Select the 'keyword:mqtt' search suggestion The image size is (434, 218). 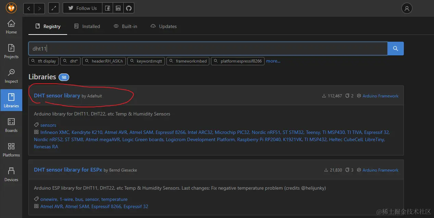pyautogui.click(x=147, y=61)
